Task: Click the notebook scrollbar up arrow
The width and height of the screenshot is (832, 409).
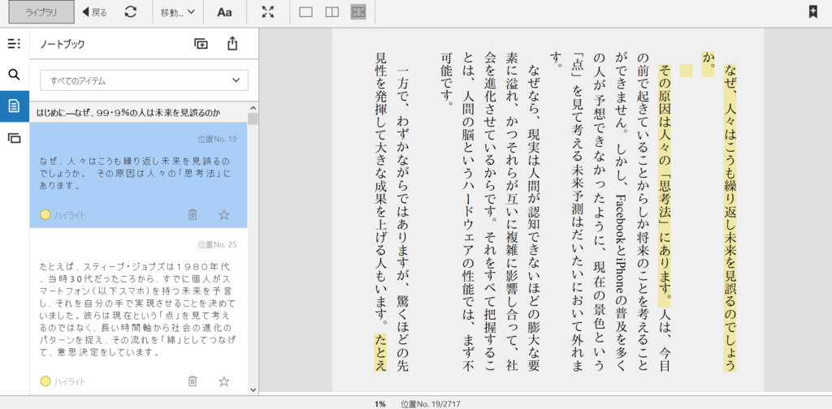Action: point(253,108)
